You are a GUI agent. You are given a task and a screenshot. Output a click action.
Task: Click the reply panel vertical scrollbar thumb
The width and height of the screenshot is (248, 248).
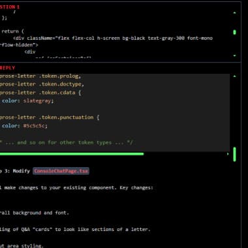234,154
